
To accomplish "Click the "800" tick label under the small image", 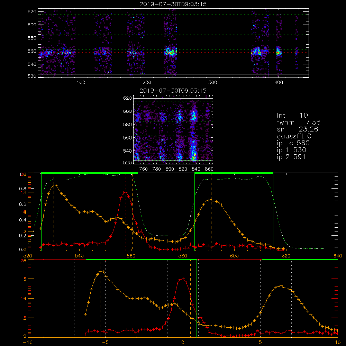I will pos(170,169).
